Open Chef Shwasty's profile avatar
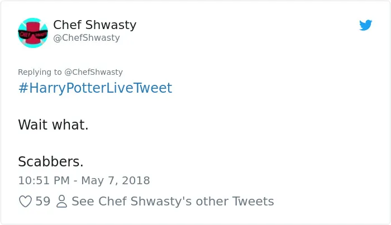391x225 pixels. coord(33,33)
